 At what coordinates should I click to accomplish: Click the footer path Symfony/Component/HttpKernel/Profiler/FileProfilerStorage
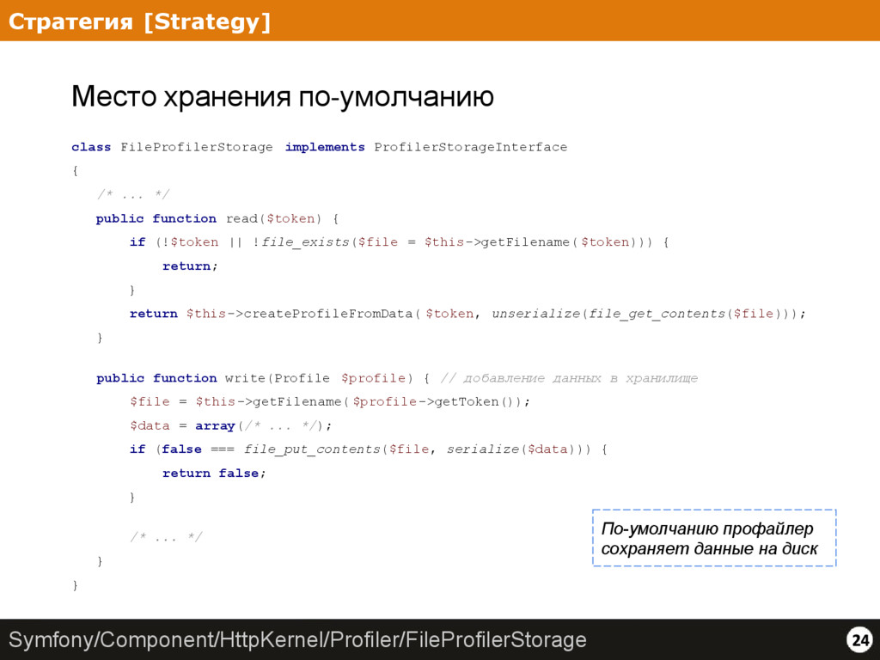pos(297,639)
